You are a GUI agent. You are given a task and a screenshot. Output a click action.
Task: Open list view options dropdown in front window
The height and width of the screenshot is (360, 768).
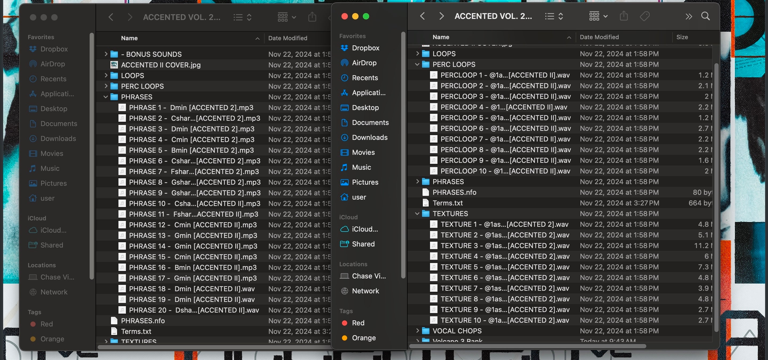click(554, 16)
